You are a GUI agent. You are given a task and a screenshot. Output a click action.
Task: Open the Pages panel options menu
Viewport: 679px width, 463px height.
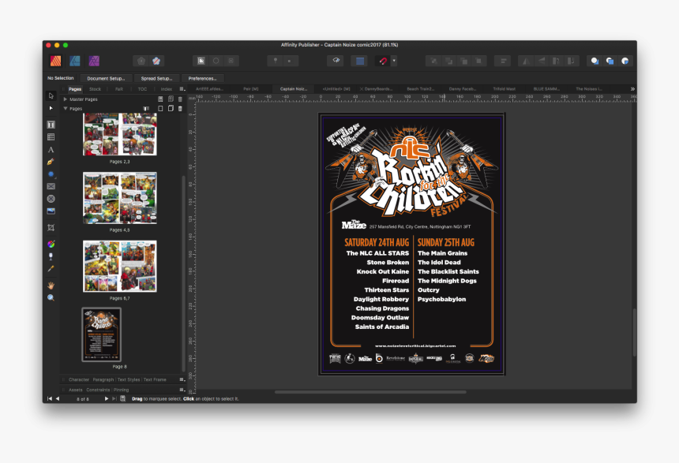point(182,89)
